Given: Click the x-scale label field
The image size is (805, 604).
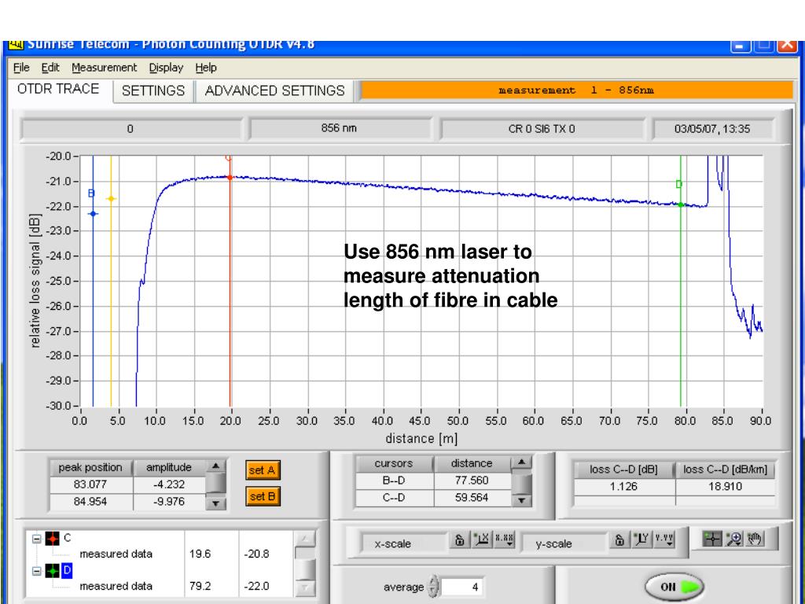Looking at the screenshot, I should [x=403, y=543].
